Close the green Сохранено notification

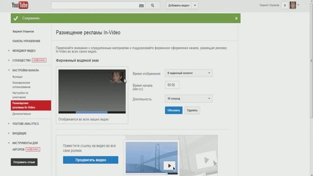(x=236, y=19)
